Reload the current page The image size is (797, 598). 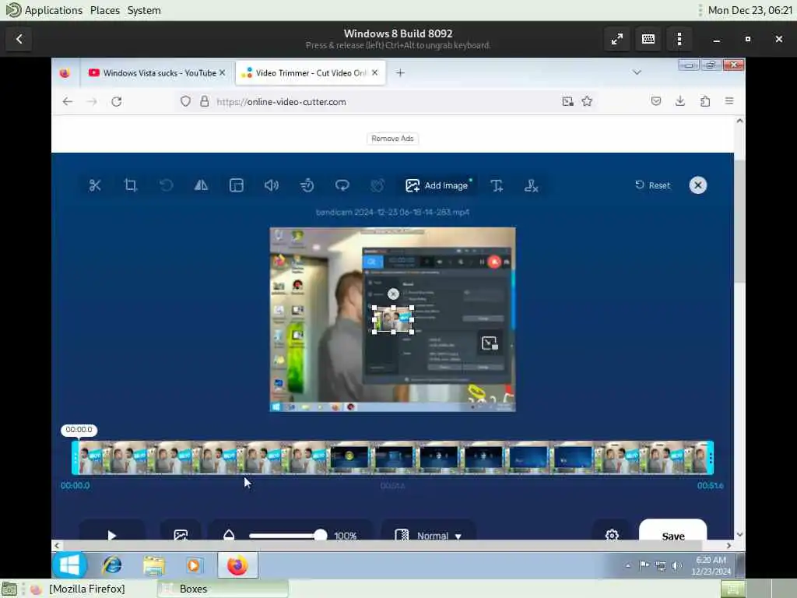click(x=117, y=101)
